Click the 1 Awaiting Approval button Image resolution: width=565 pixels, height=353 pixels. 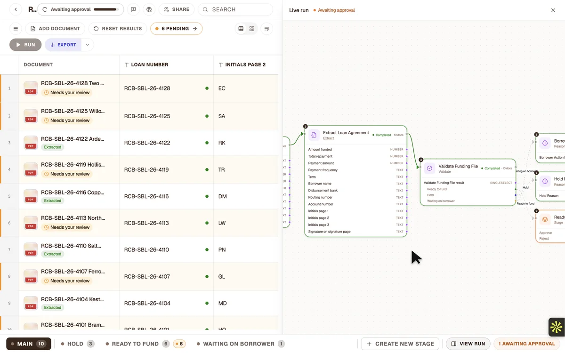pos(527,344)
